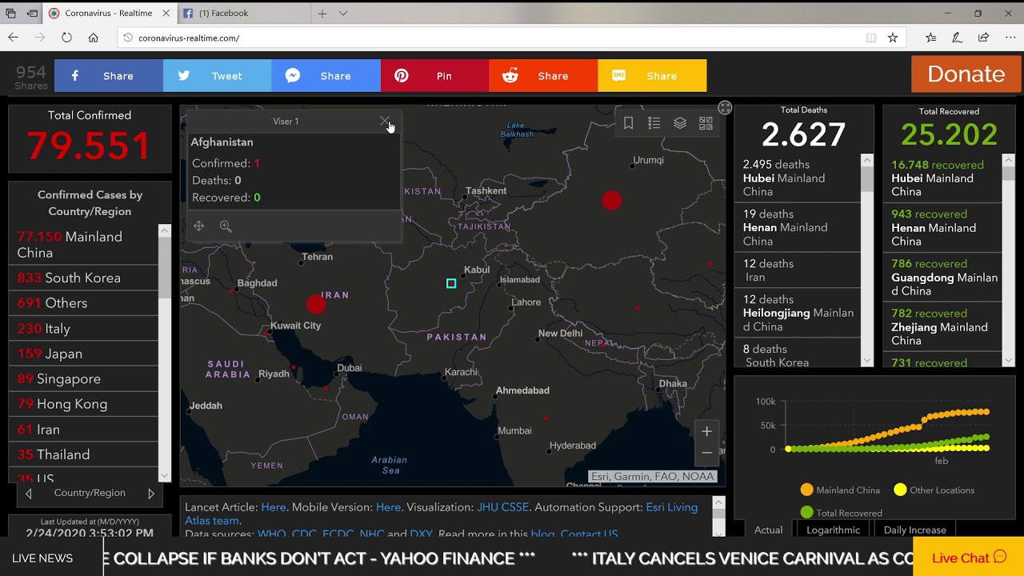The height and width of the screenshot is (576, 1024).
Task: Go to browser home page
Action: (94, 38)
